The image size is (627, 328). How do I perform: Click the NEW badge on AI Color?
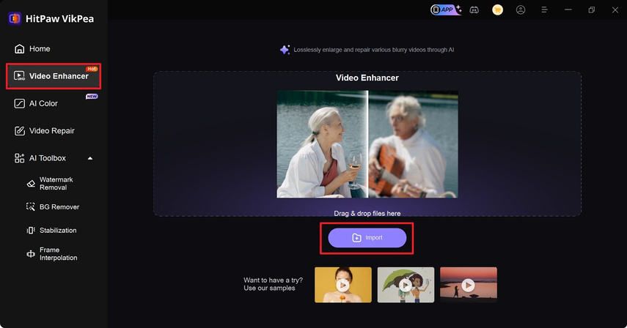pos(92,97)
